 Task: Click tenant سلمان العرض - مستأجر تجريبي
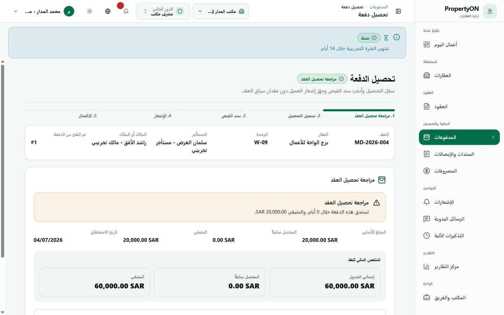181,146
